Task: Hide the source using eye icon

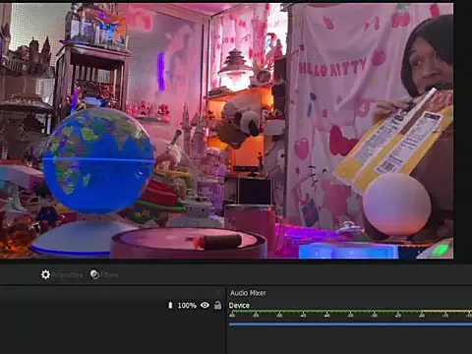Action: click(x=205, y=305)
